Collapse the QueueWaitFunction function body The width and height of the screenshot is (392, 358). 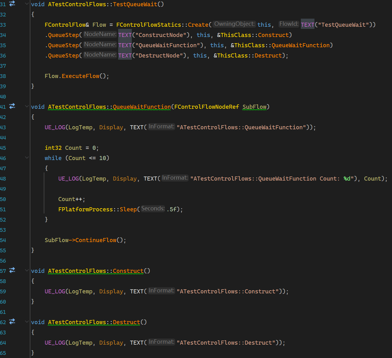(x=27, y=107)
